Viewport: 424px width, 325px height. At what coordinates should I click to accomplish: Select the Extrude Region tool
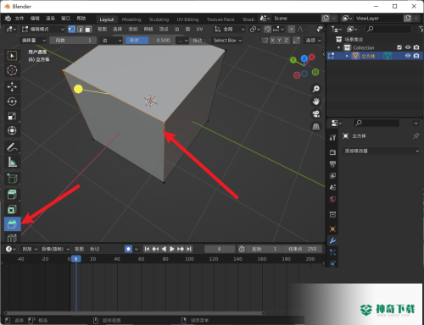tap(12, 195)
